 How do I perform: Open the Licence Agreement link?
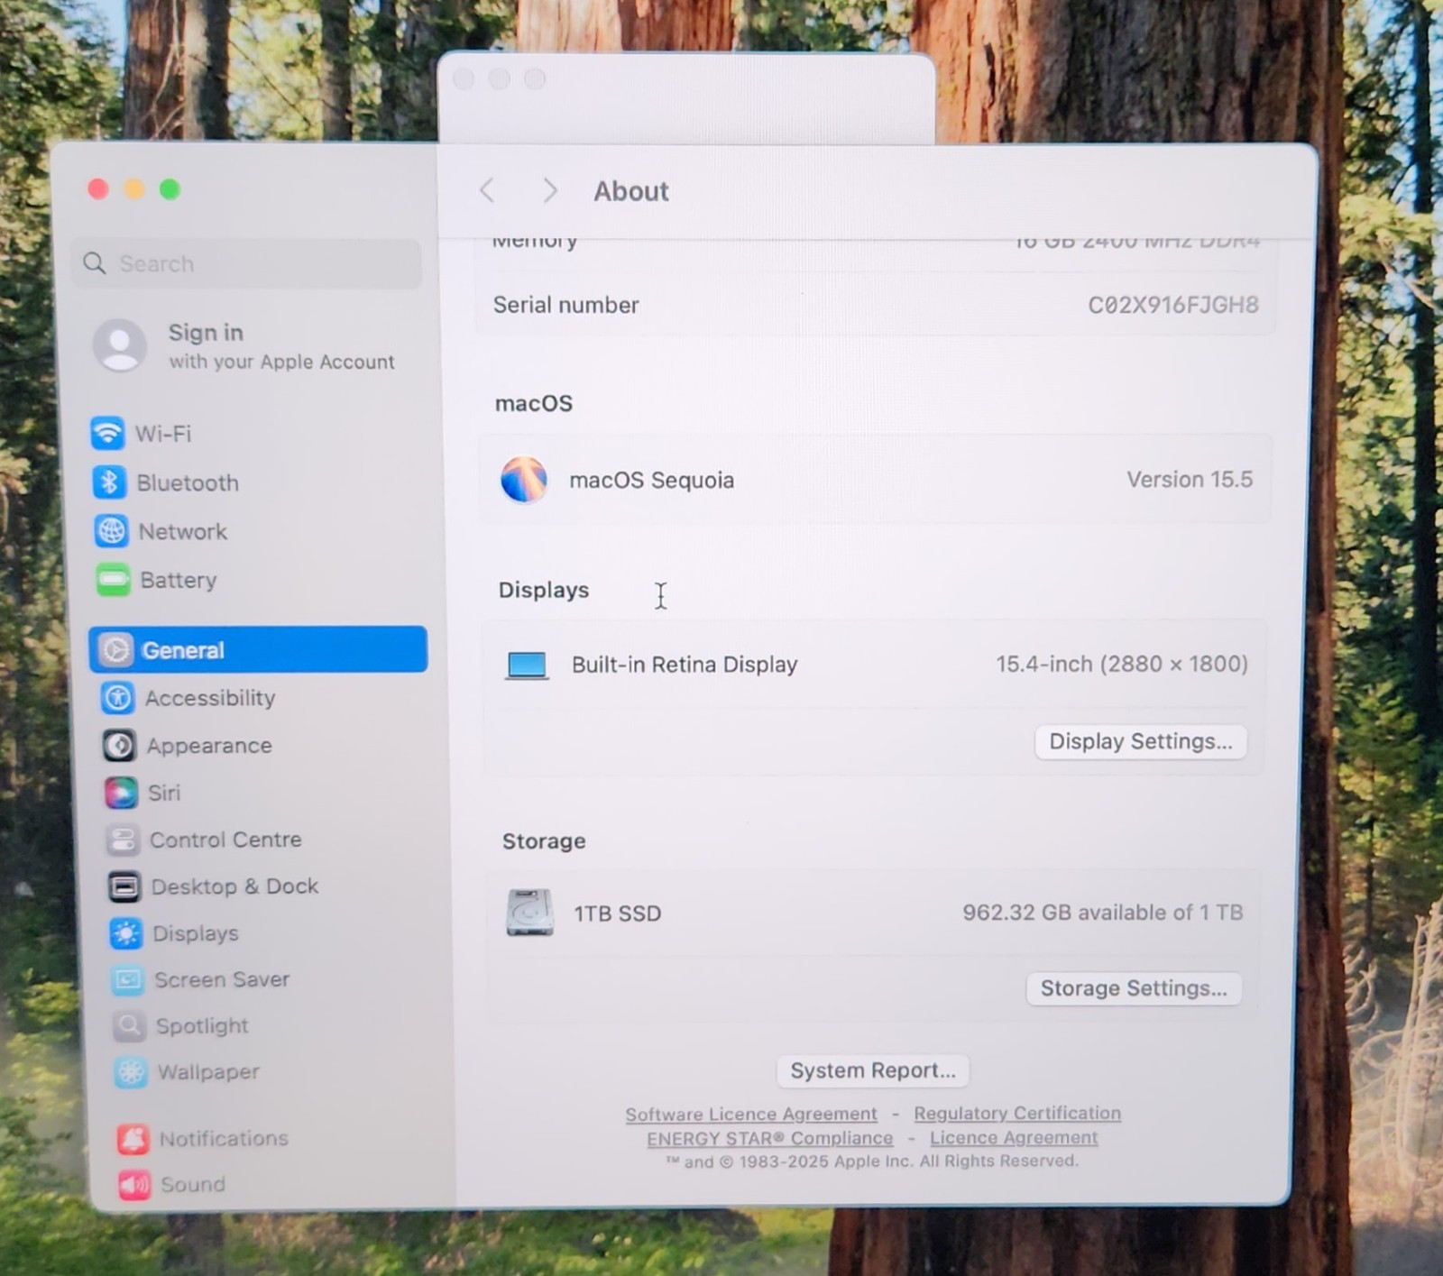1014,1138
